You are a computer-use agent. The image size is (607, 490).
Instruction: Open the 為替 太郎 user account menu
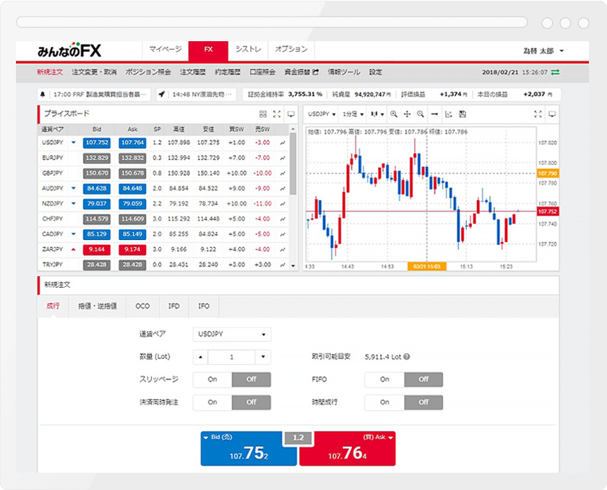(543, 51)
